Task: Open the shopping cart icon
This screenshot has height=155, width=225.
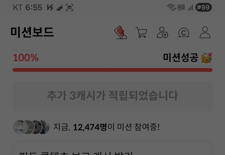Action: click(141, 32)
